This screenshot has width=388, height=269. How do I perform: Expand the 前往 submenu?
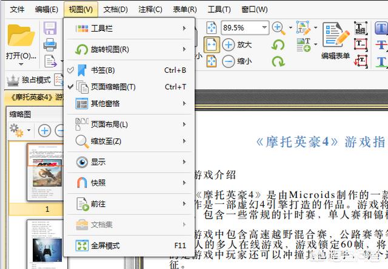click(x=129, y=204)
